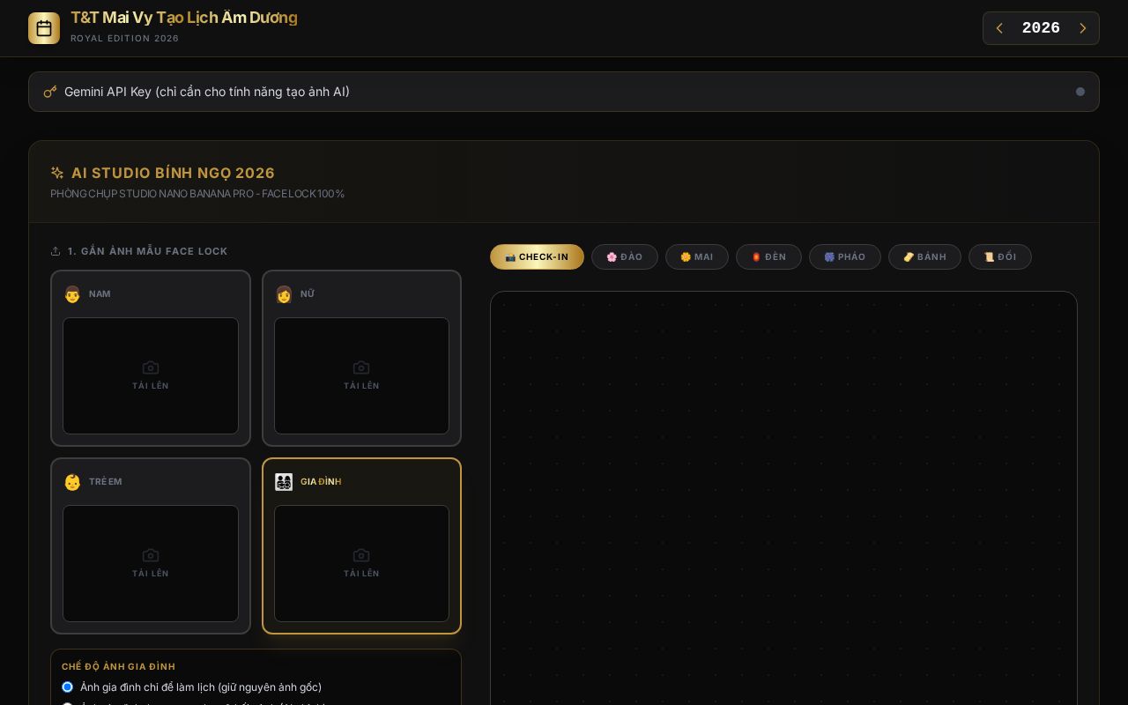The width and height of the screenshot is (1128, 705).
Task: Click 'CHẾ ĐỘ ẢNH GIA ĐÌNH' label
Action: pos(118,667)
